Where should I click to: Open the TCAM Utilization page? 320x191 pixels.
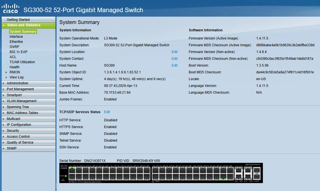[x=22, y=62]
